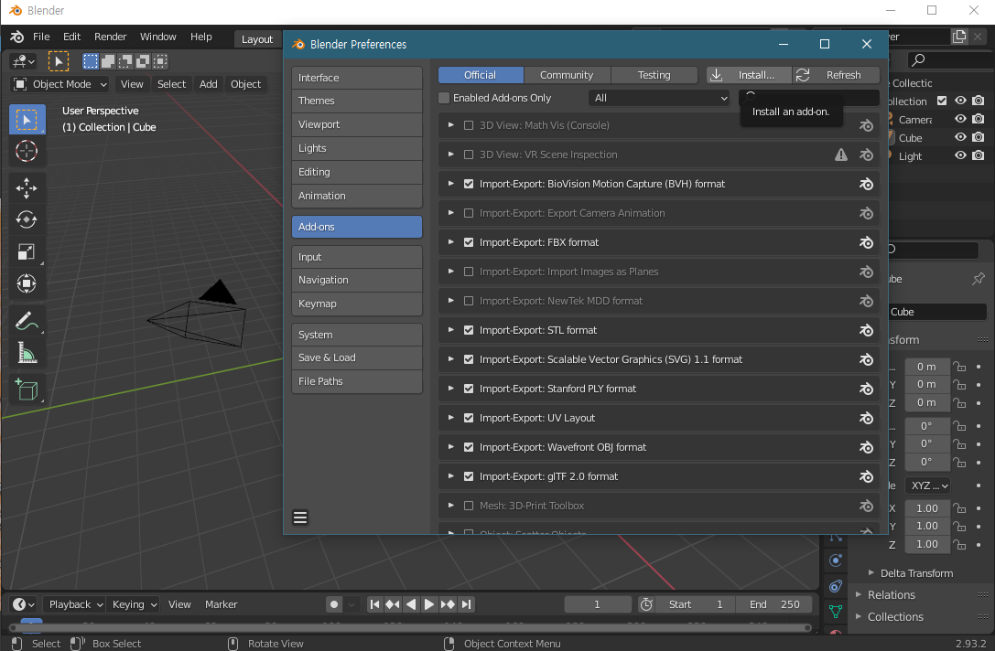995x651 pixels.
Task: Select the Transform tool
Action: point(27,283)
